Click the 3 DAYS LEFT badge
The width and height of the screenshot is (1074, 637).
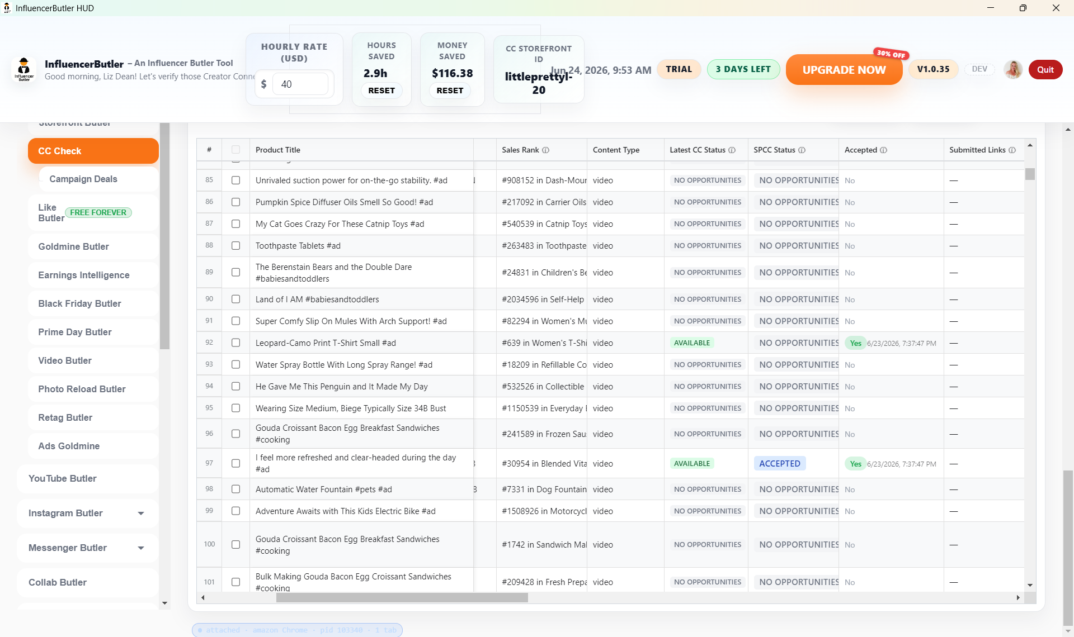click(743, 69)
